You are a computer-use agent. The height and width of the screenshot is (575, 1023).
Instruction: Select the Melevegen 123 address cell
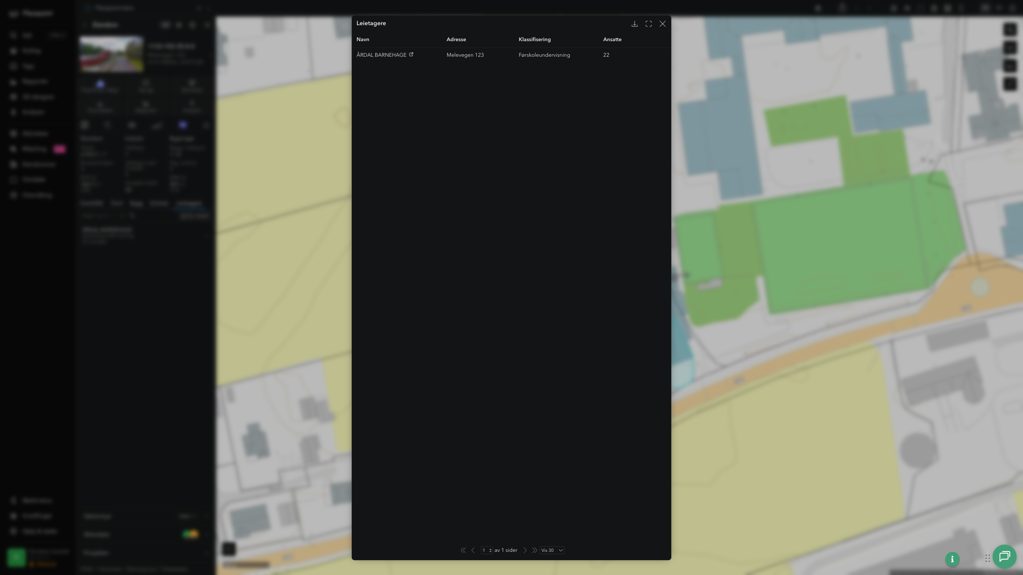(x=465, y=55)
